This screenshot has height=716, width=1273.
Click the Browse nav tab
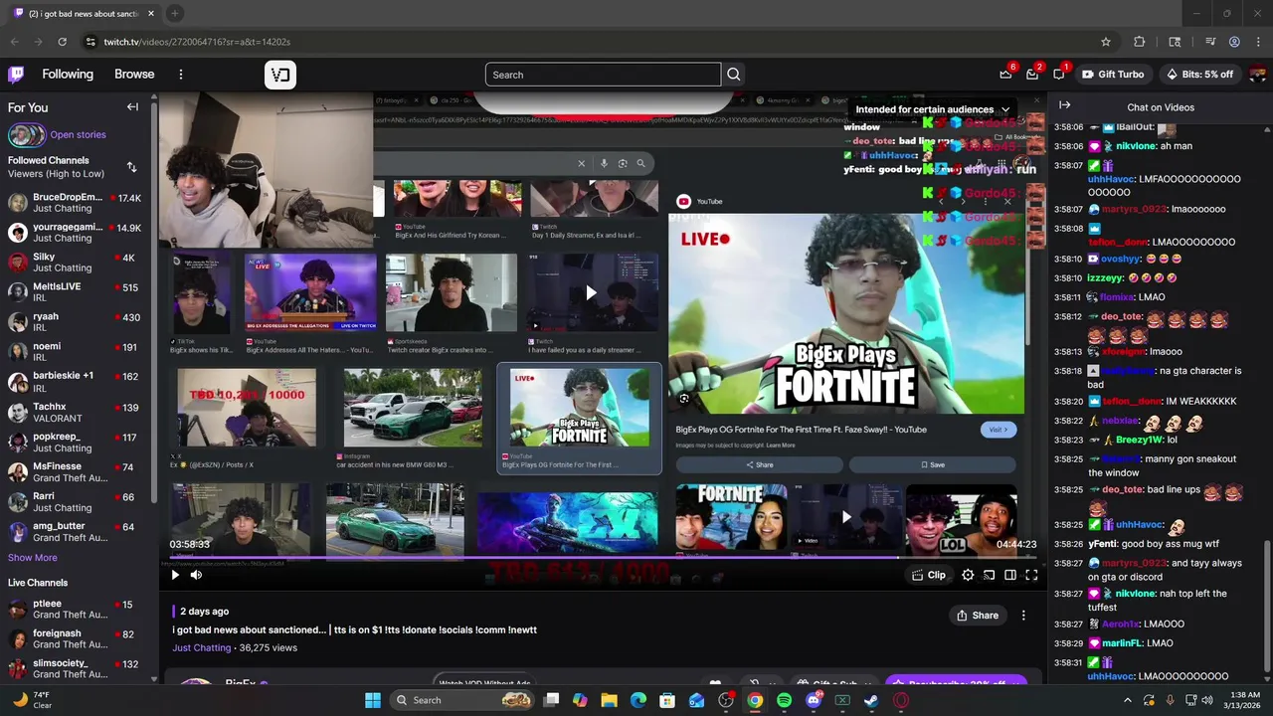click(x=134, y=75)
